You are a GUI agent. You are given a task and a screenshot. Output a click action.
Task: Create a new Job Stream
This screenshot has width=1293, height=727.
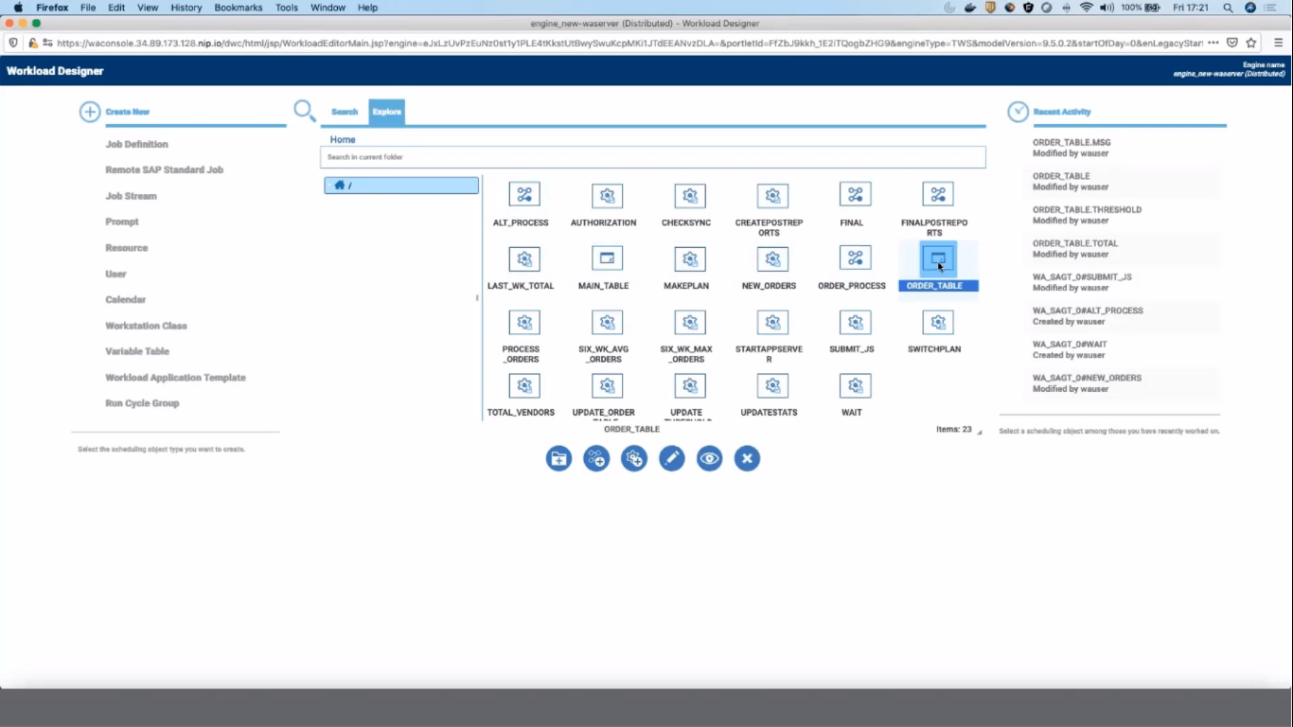[x=131, y=196]
